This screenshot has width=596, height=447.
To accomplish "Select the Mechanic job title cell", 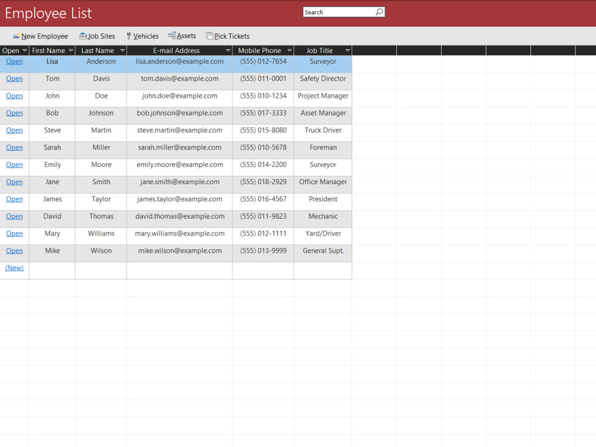I will click(322, 219).
